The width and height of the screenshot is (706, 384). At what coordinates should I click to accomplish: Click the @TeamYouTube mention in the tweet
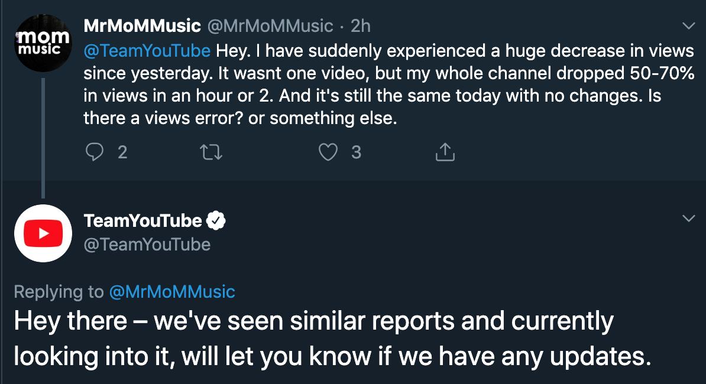[147, 51]
